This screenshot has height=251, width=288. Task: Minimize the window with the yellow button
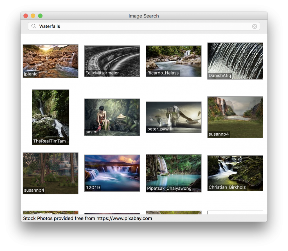pos(33,16)
